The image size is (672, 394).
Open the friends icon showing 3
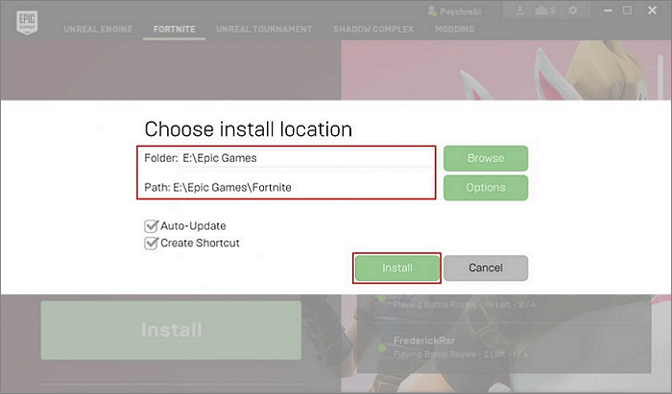click(544, 11)
